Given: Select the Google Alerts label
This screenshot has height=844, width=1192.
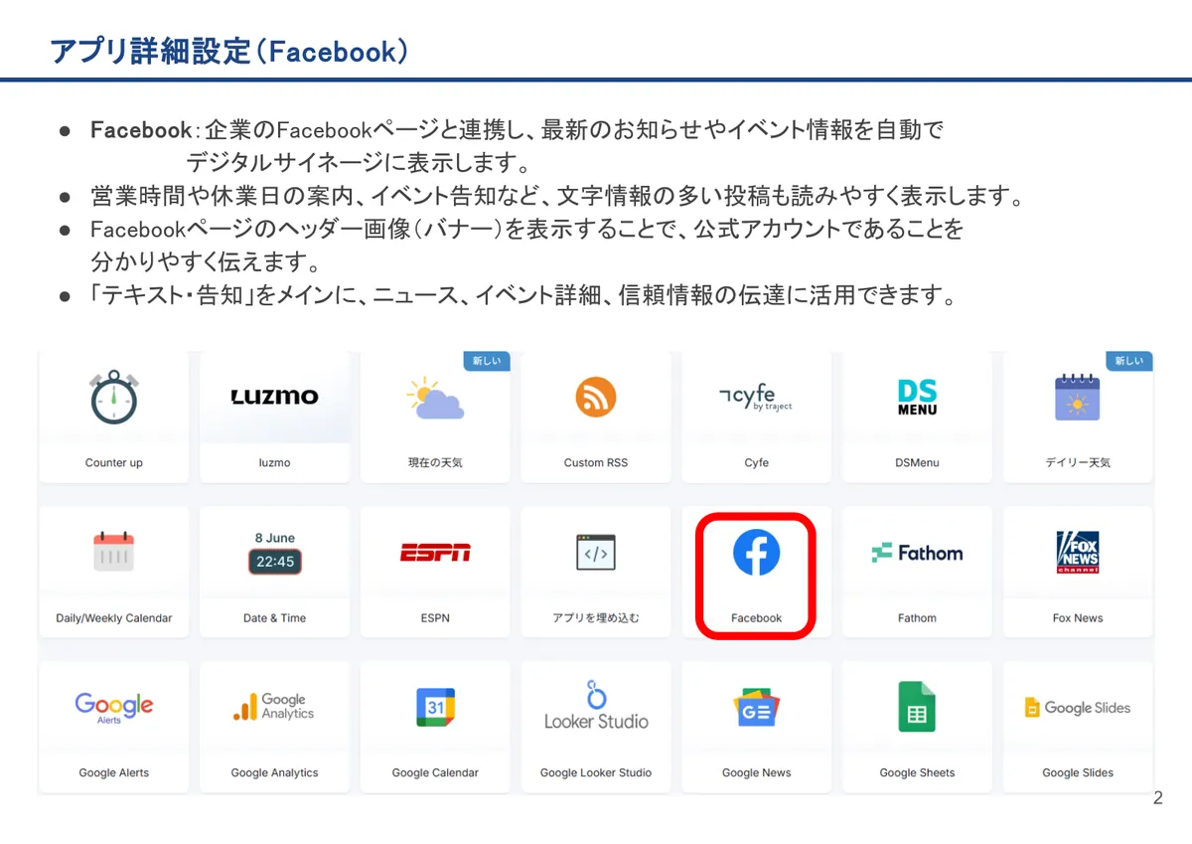Looking at the screenshot, I should 113,772.
